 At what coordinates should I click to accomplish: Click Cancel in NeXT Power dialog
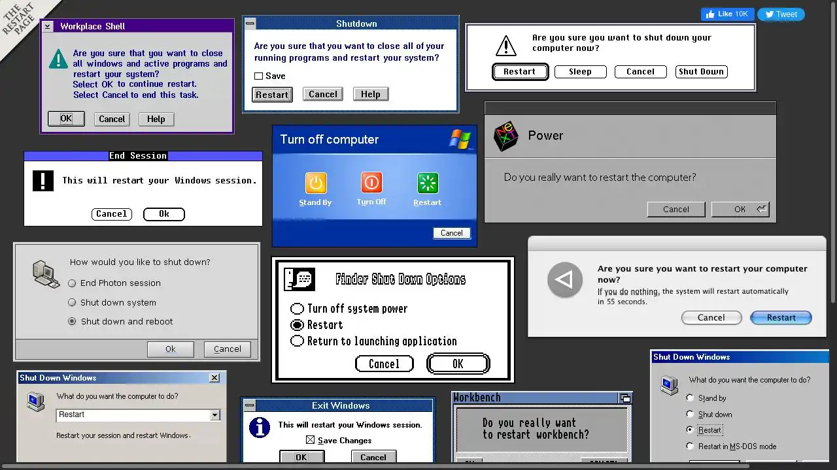click(x=676, y=209)
